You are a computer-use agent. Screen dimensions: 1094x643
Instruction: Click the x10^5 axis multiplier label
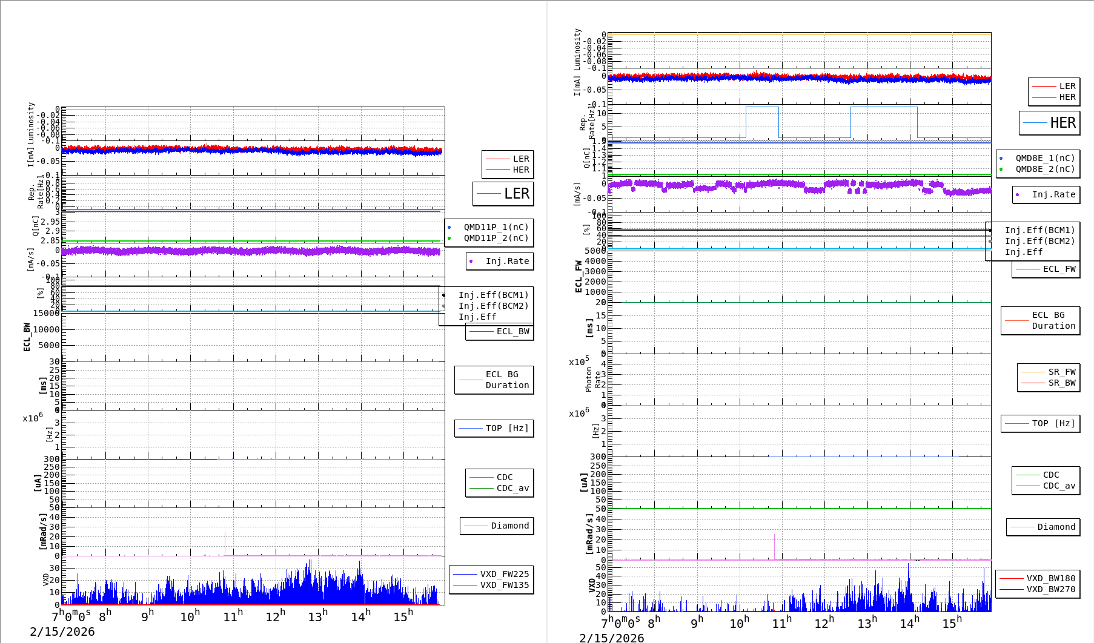point(578,362)
